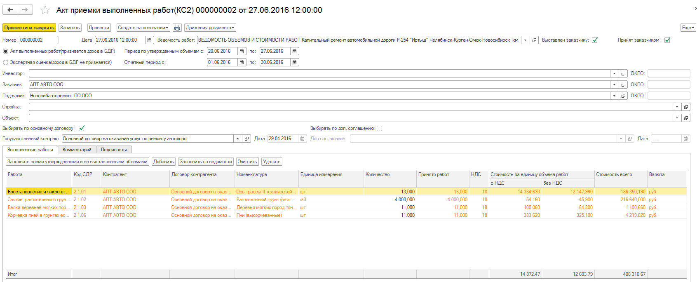Click Заполнить по ведомости button
This screenshot has height=282, width=697.
tap(206, 162)
